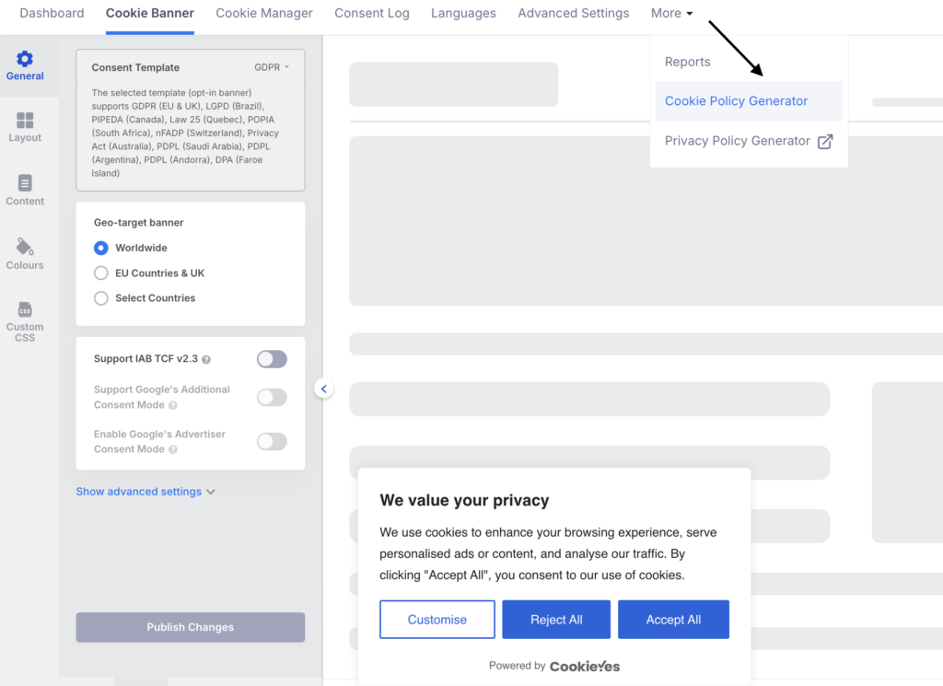The height and width of the screenshot is (686, 943).
Task: Open the GDPR consent template dropdown
Action: click(272, 67)
